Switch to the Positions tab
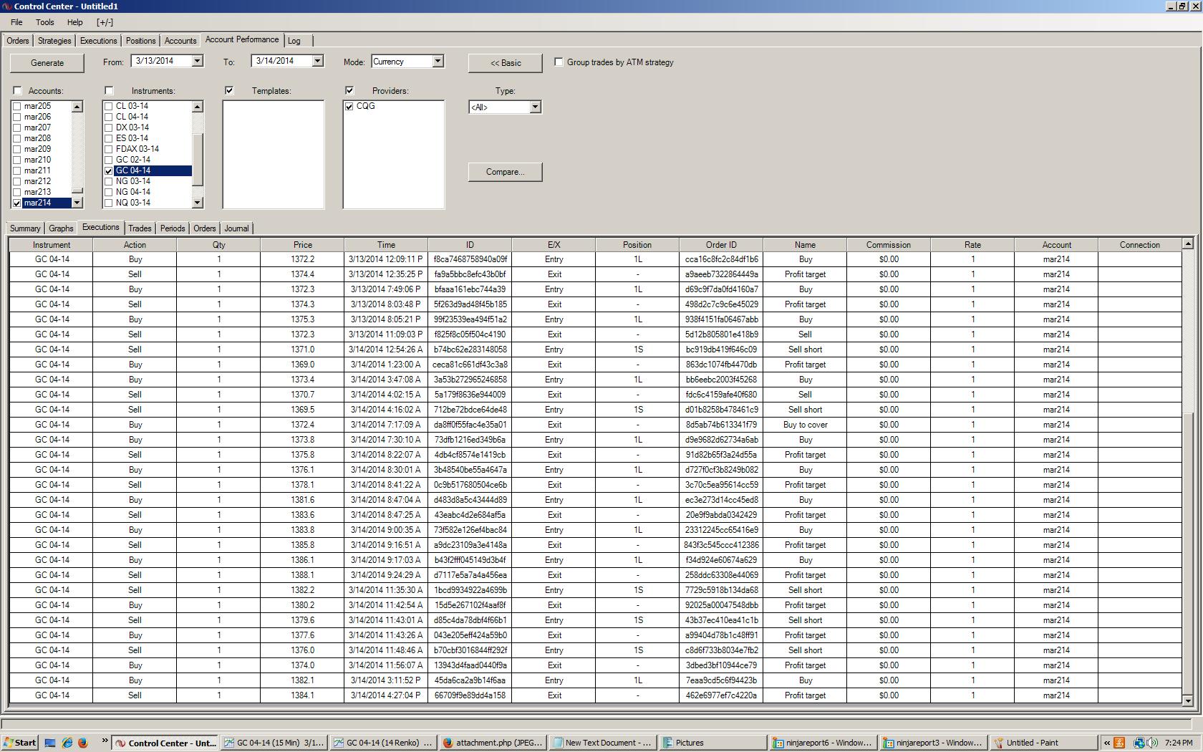This screenshot has width=1203, height=752. [x=140, y=41]
